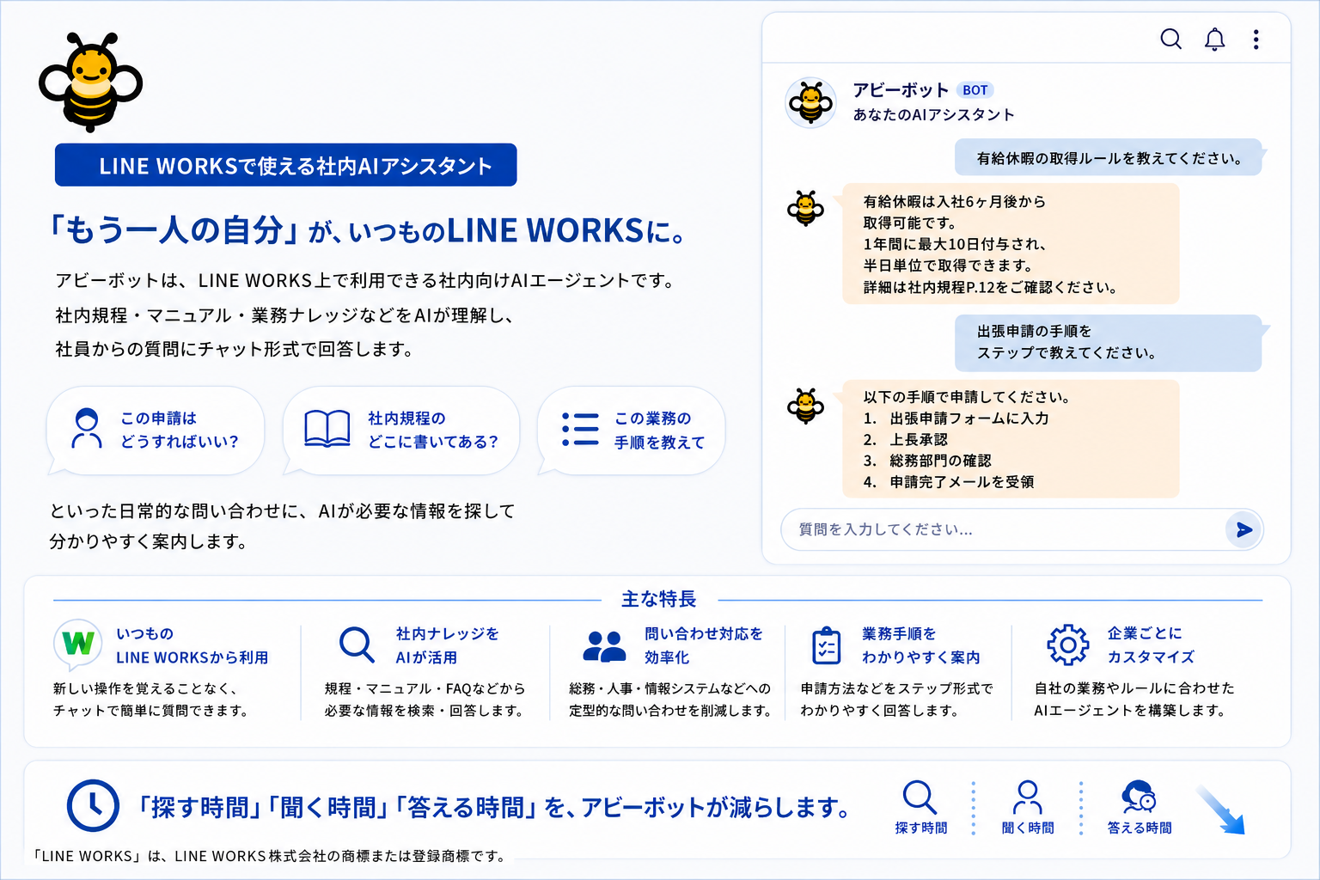1320x880 pixels.
Task: Open the three-dot more menu in chat header
Action: coord(1256,40)
